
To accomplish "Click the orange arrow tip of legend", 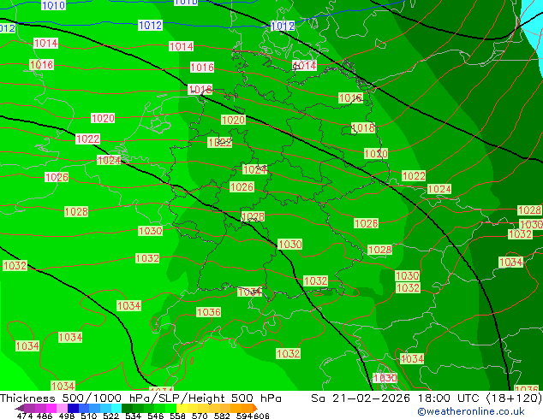I will click(255, 408).
